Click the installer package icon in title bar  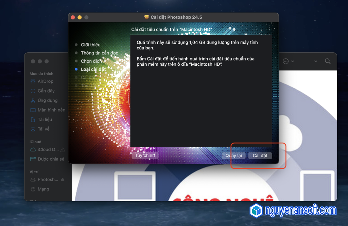tap(146, 17)
